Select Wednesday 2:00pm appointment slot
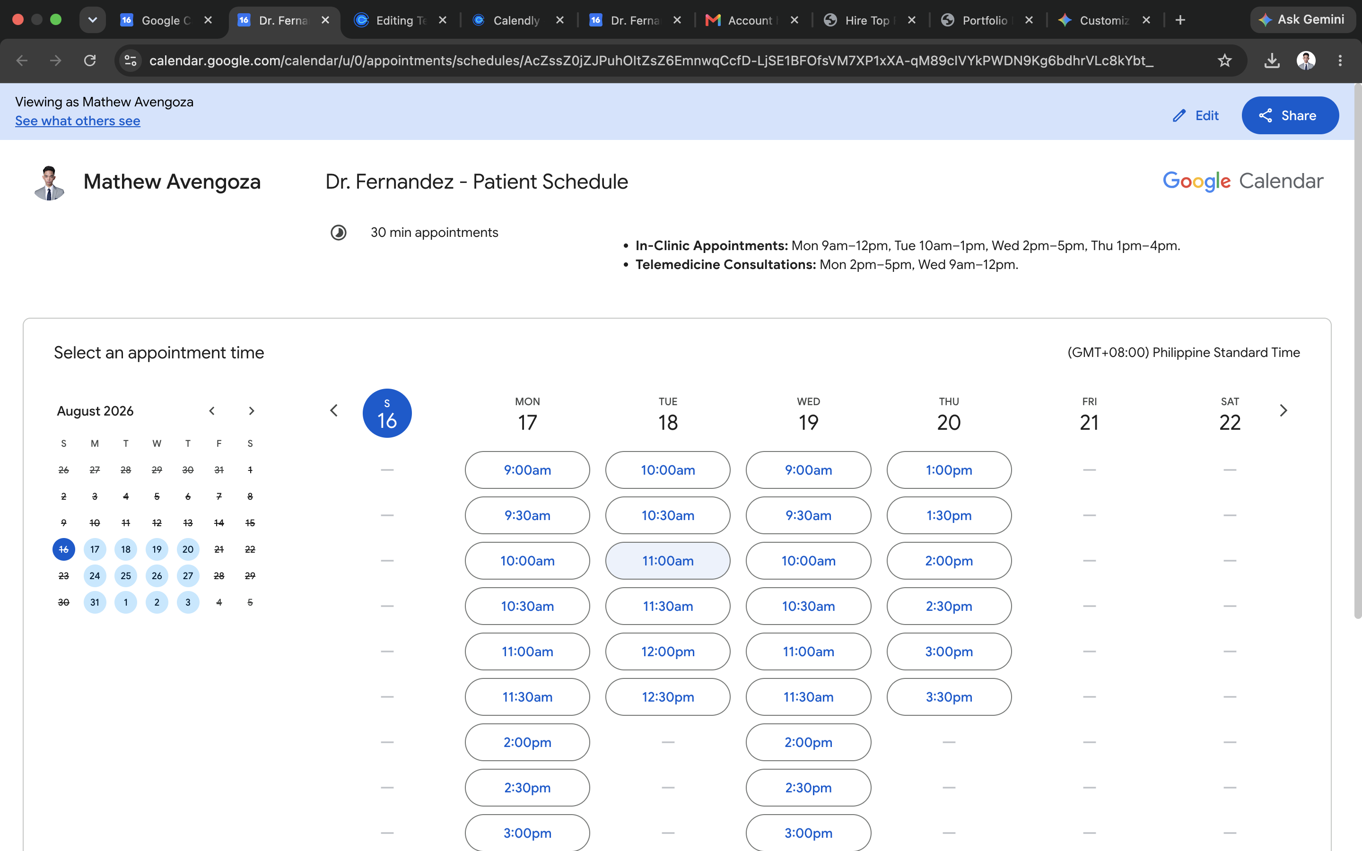1362x851 pixels. 808,742
